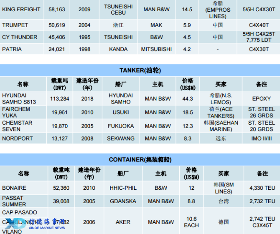
Task: Select the 12.3 price cell
Action: tap(188, 126)
